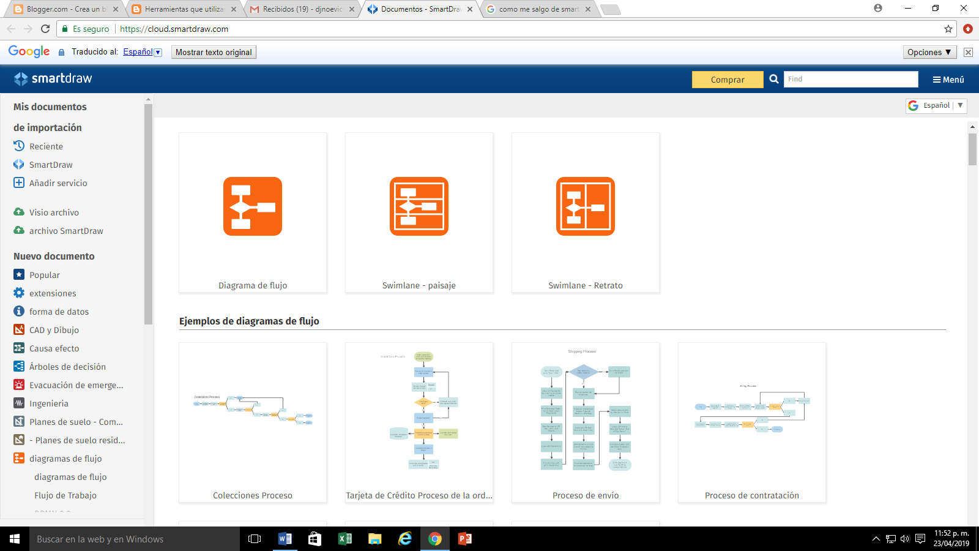The width and height of the screenshot is (979, 551).
Task: Click the SmartDraw logo in header
Action: [53, 78]
